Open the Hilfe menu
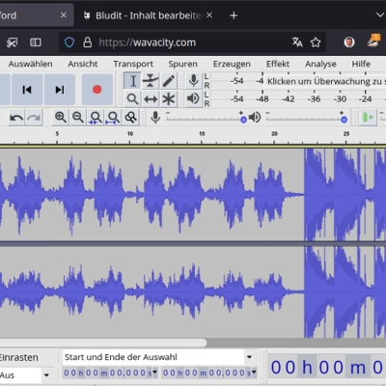Screen dimensions: 386x386 (x=361, y=64)
